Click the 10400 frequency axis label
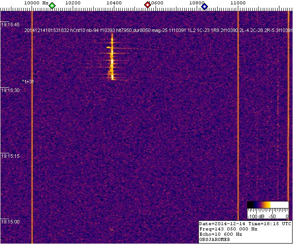This screenshot has width=293, height=244. (114, 3)
